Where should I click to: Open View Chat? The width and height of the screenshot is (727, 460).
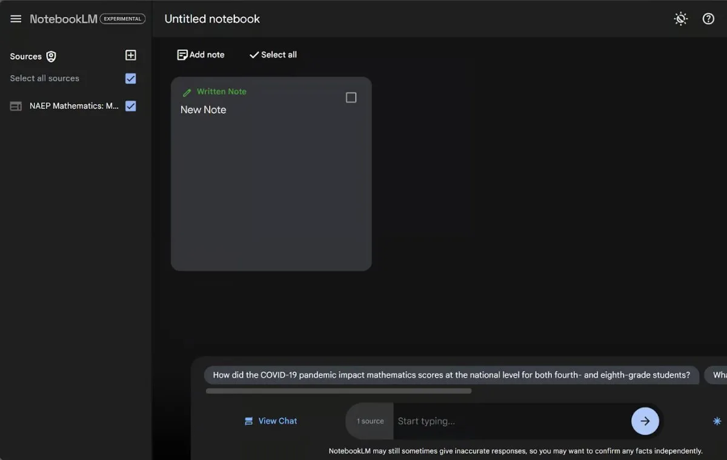click(271, 421)
